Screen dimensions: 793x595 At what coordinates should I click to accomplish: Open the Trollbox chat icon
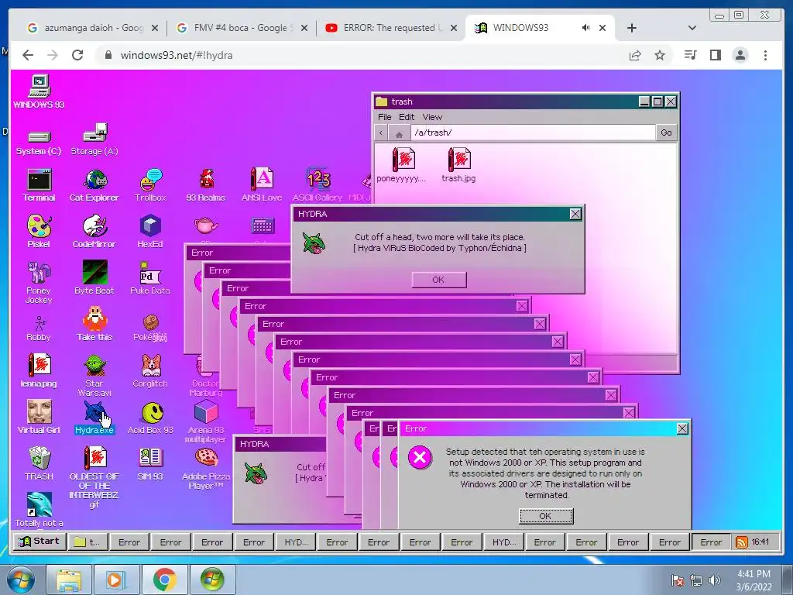tap(151, 185)
